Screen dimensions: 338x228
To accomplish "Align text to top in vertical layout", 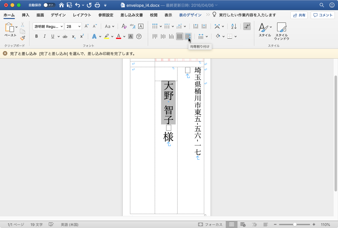I will (x=155, y=36).
